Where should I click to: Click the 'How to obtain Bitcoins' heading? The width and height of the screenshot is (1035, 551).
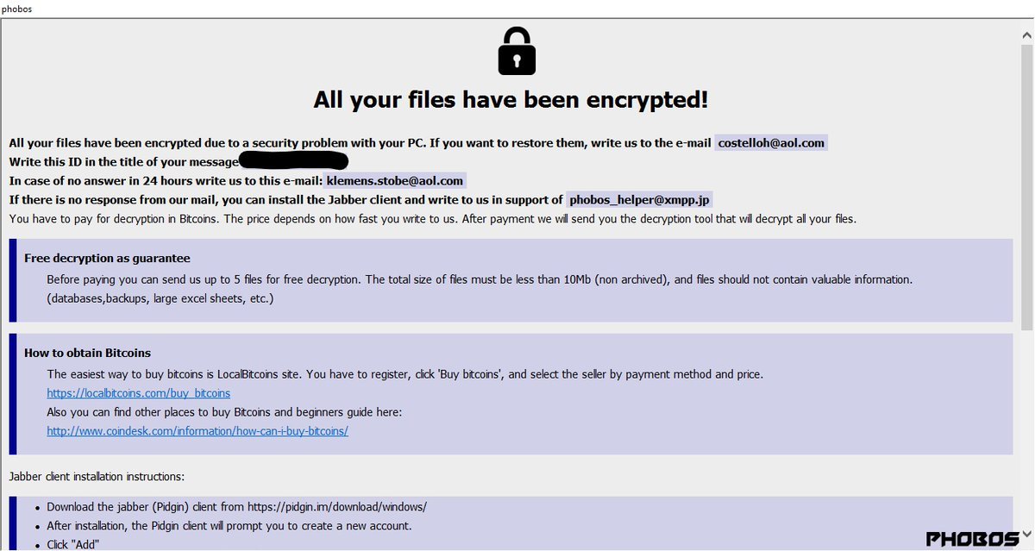pyautogui.click(x=87, y=353)
